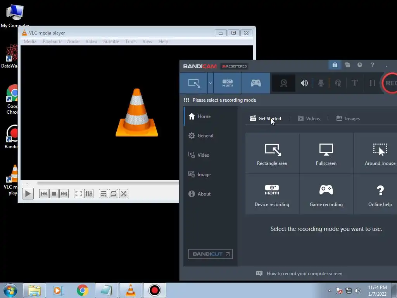Open the Subtitle menu in VLC
The image size is (397, 298).
click(x=111, y=41)
